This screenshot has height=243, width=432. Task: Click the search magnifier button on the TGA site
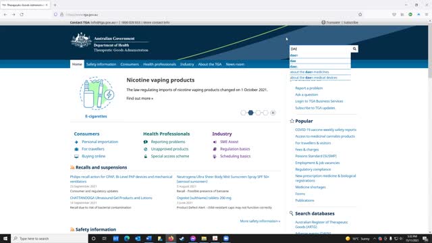coord(354,49)
